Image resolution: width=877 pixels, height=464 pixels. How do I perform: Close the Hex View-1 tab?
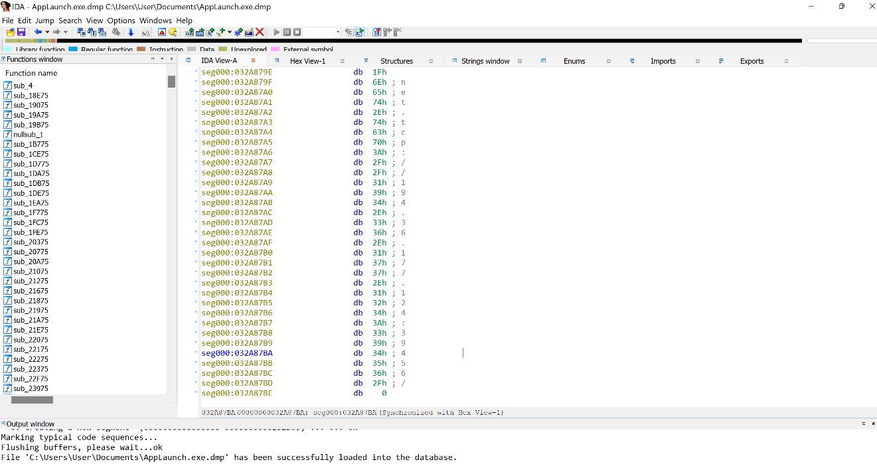pyautogui.click(x=343, y=61)
